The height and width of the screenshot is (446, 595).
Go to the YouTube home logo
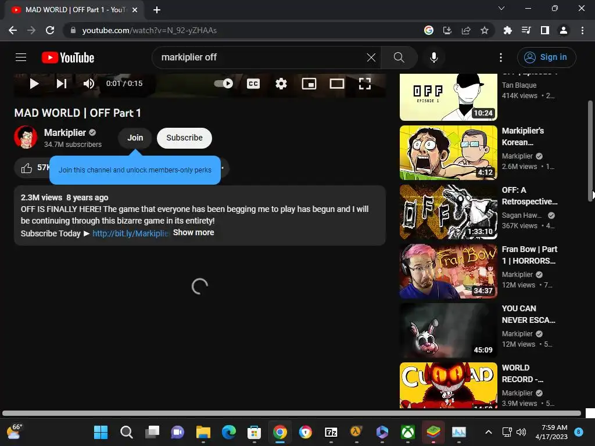[68, 57]
